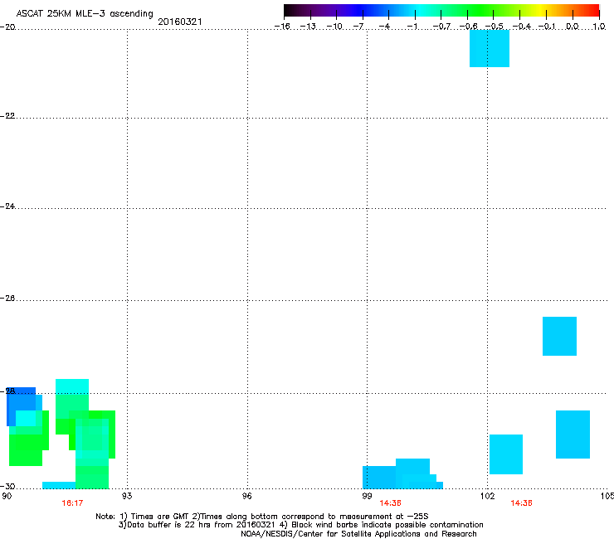Image resolution: width=614 pixels, height=539 pixels.
Task: Click the "-0.5" color scale label
Action: [x=495, y=27]
